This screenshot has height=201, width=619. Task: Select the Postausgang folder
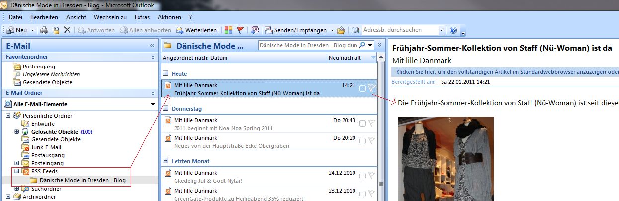click(48, 155)
